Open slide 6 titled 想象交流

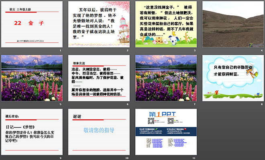pos(99,78)
